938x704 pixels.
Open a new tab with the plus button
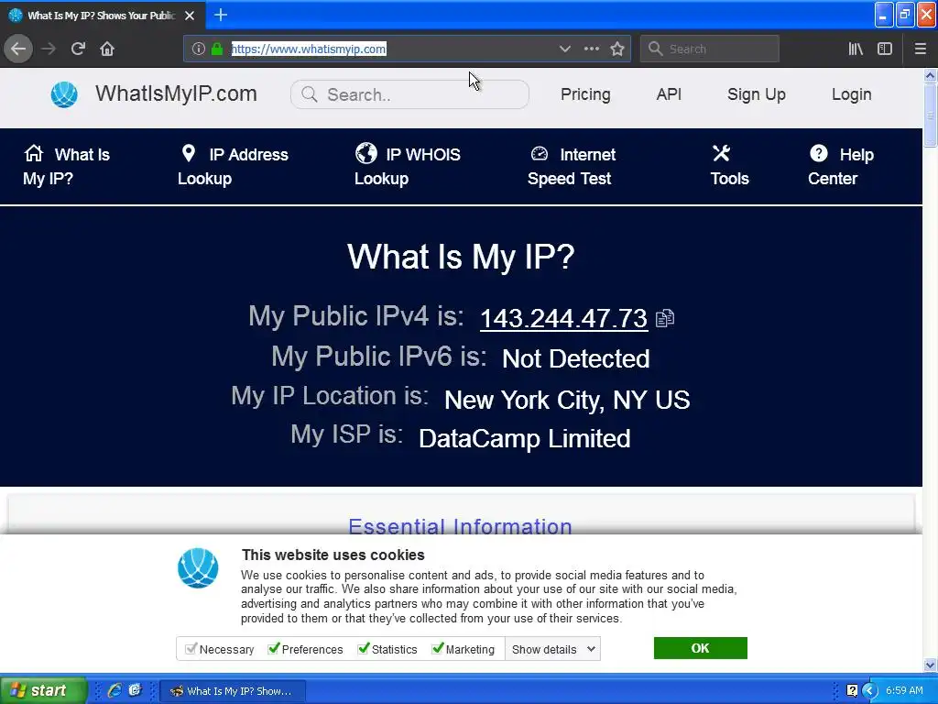(x=221, y=15)
